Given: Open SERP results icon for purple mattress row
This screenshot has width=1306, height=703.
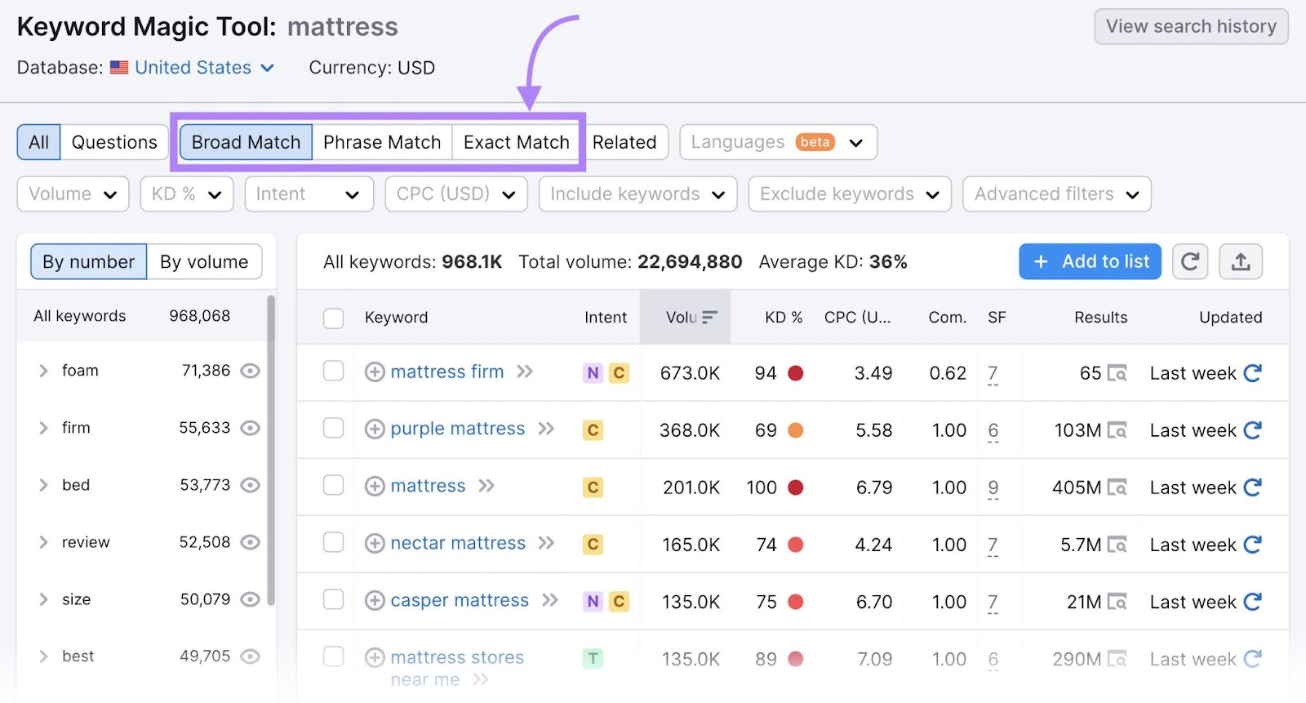Looking at the screenshot, I should click(1117, 431).
